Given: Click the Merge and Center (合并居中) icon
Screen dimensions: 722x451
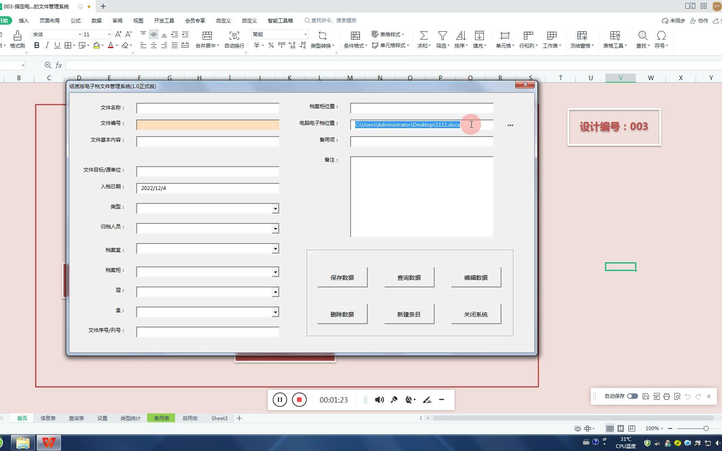Looking at the screenshot, I should coord(207,35).
